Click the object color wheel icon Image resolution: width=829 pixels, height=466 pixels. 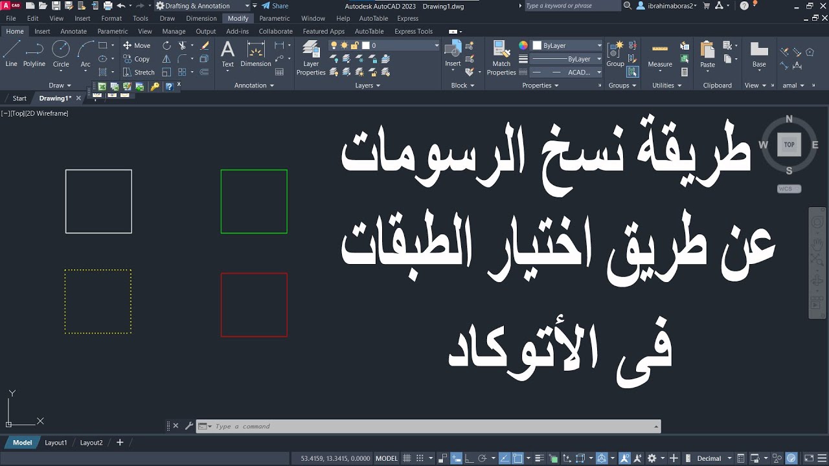point(523,45)
